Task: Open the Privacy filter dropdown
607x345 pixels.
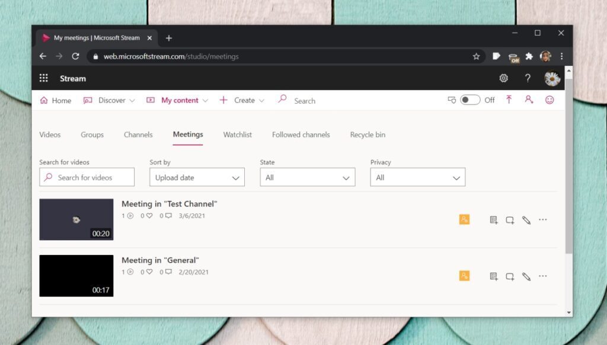Action: [417, 177]
